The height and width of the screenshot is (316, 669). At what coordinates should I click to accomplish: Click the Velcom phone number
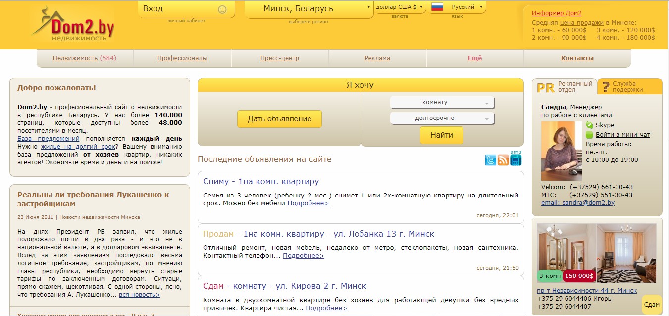coord(601,187)
